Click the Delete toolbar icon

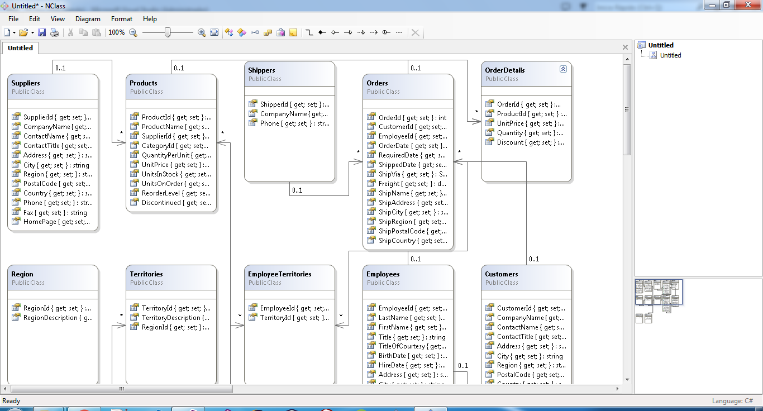coord(415,32)
